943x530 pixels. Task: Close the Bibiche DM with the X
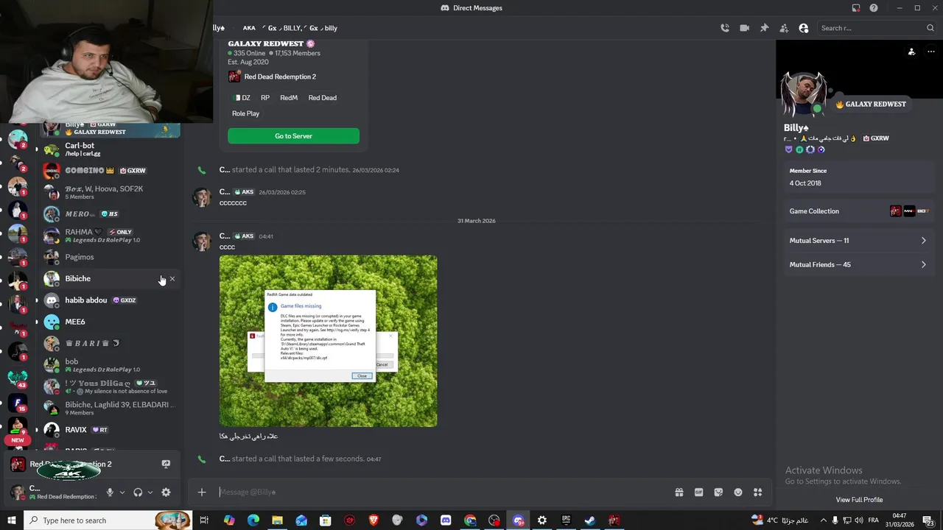click(x=172, y=279)
